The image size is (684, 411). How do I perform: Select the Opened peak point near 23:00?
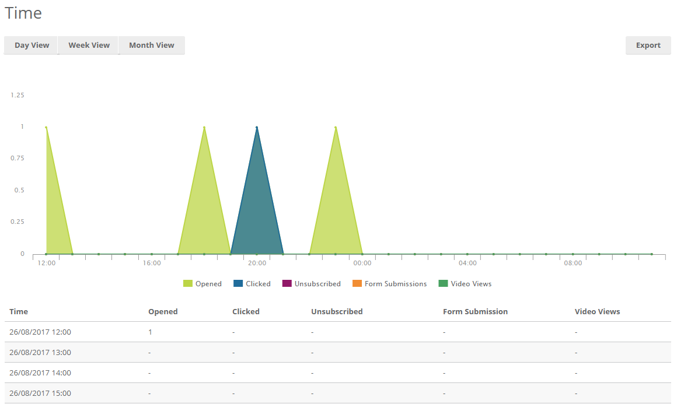pos(336,127)
